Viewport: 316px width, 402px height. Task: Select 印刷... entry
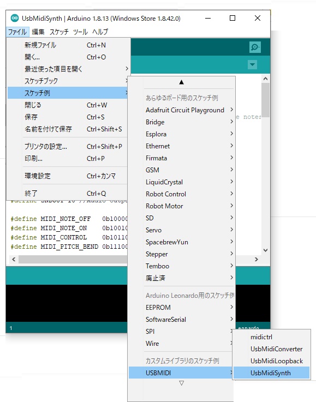(68, 158)
